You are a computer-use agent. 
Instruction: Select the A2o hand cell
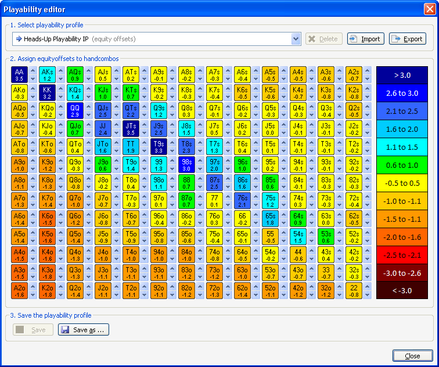(x=19, y=290)
